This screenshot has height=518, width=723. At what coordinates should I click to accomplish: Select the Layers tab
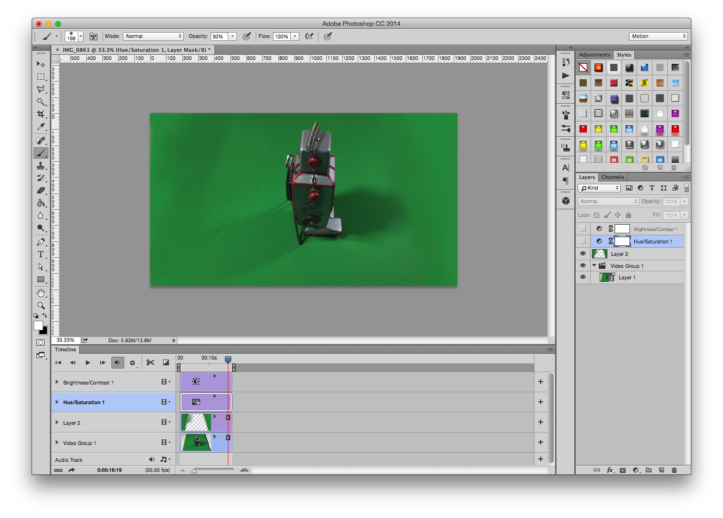(587, 177)
